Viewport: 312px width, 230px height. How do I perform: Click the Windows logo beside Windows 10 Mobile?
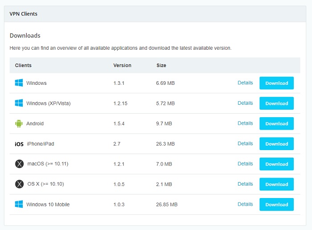[19, 204]
